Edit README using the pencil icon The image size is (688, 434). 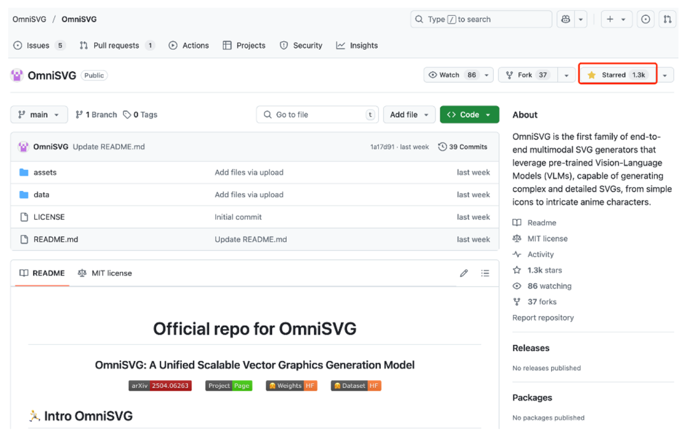click(464, 273)
